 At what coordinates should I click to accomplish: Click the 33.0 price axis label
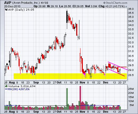click(x=131, y=34)
